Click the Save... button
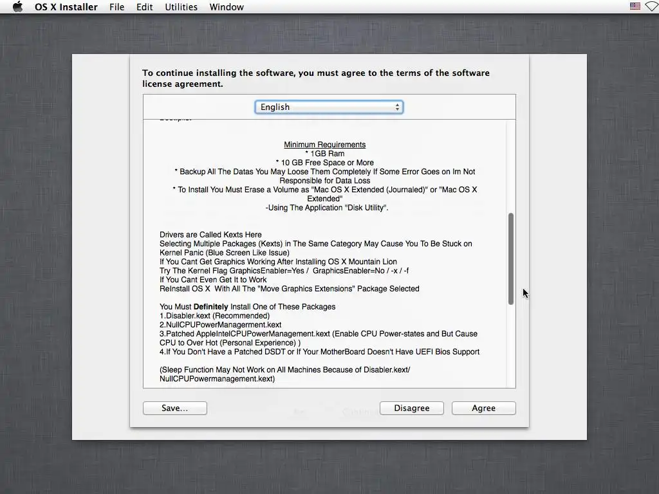The height and width of the screenshot is (494, 659). point(175,408)
